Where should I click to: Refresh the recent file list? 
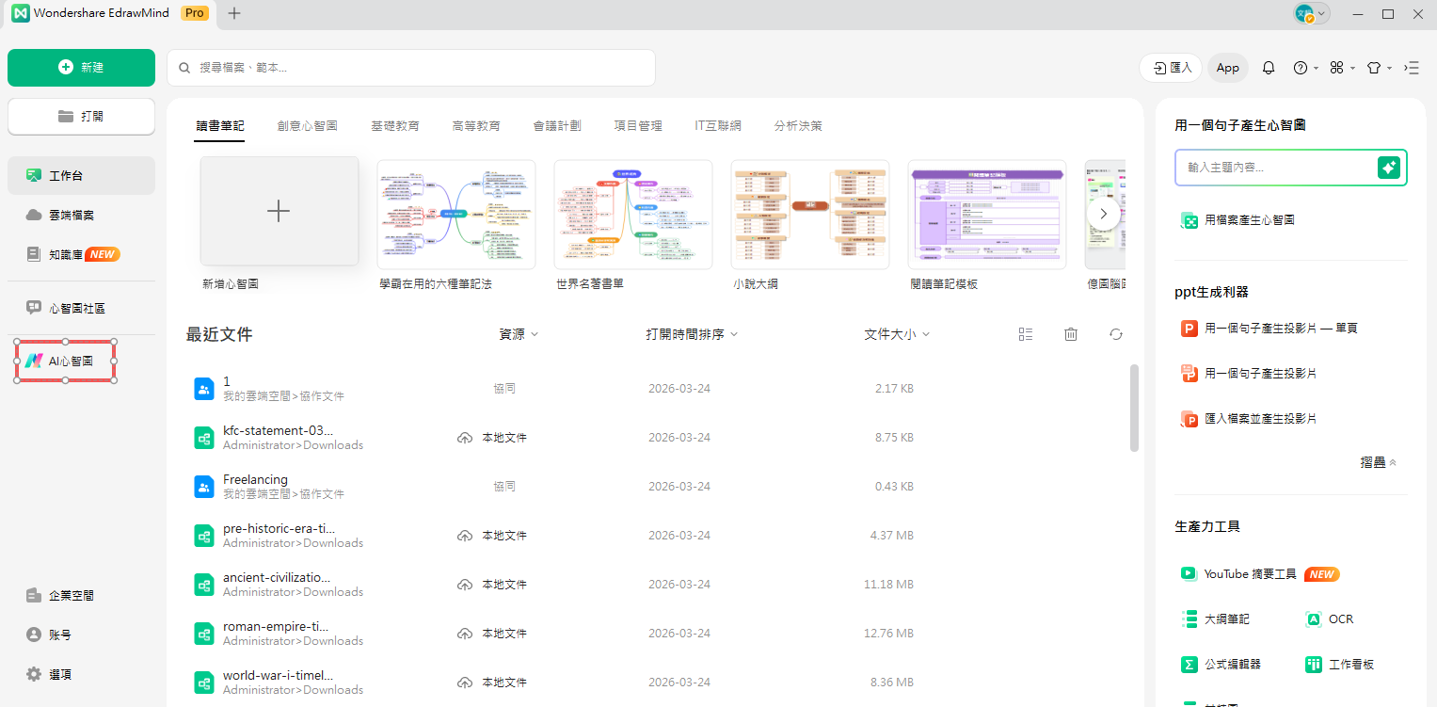(1115, 333)
